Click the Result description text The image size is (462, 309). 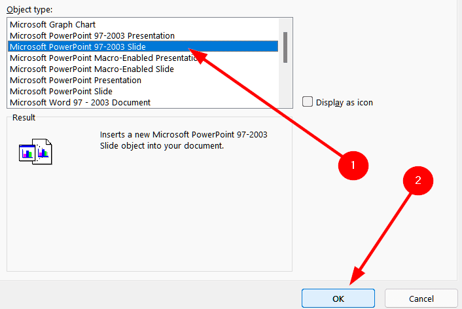[184, 140]
